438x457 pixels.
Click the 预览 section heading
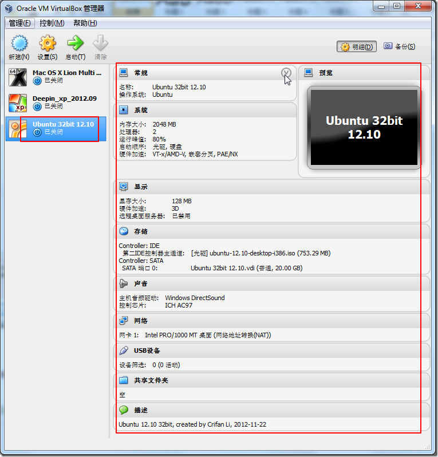click(x=326, y=73)
